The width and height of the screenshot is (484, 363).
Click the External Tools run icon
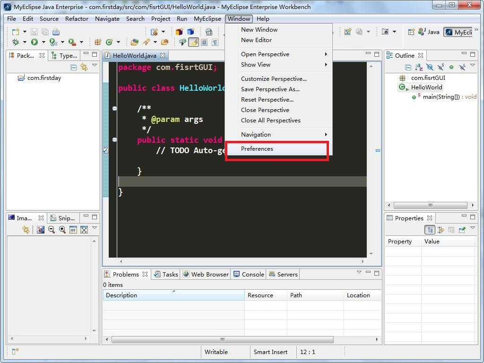coord(72,42)
